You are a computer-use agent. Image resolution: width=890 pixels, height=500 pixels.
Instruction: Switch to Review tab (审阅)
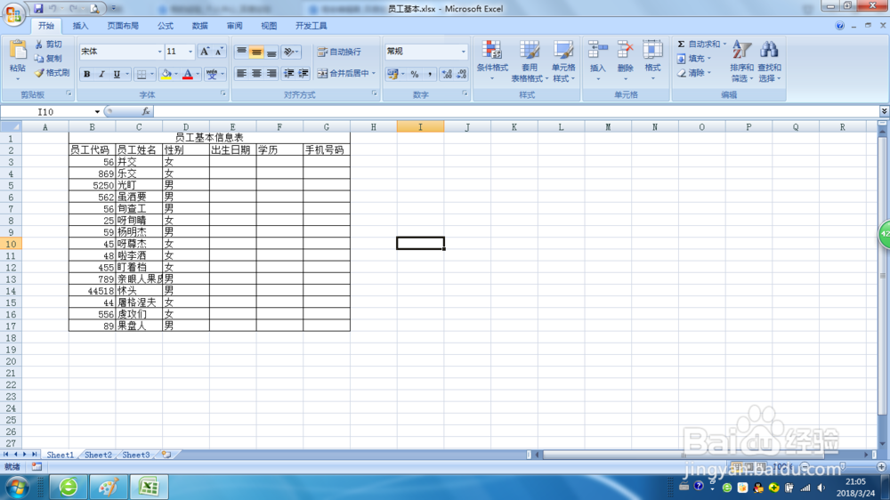click(x=234, y=26)
